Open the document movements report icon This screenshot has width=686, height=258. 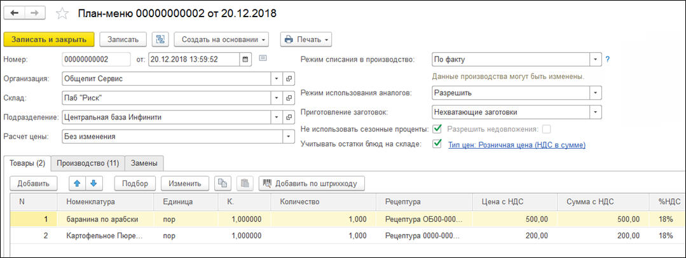160,39
